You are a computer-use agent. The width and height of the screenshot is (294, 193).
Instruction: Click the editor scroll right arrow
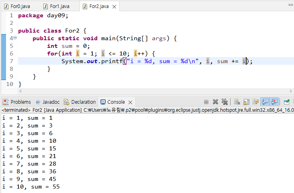[x=291, y=91]
